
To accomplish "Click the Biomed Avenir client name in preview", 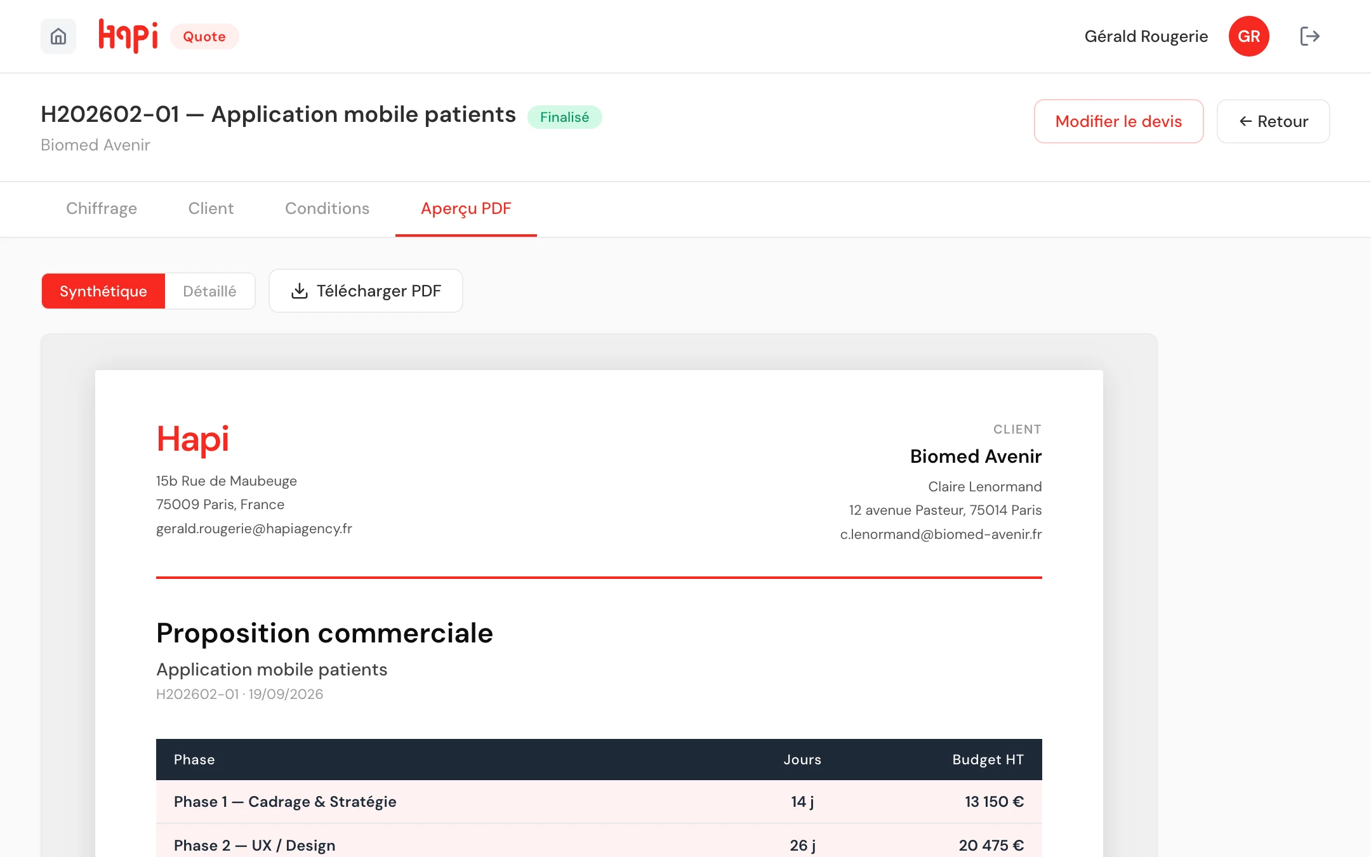I will pos(976,456).
